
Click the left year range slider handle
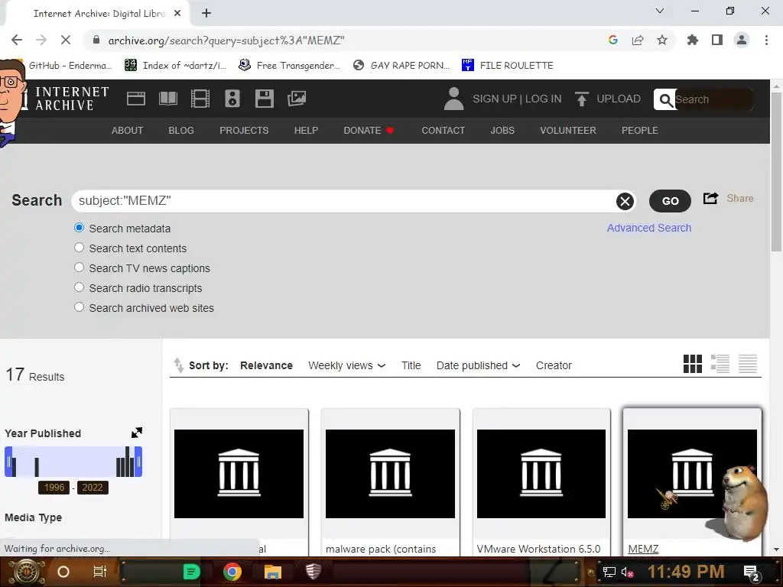click(x=8, y=462)
